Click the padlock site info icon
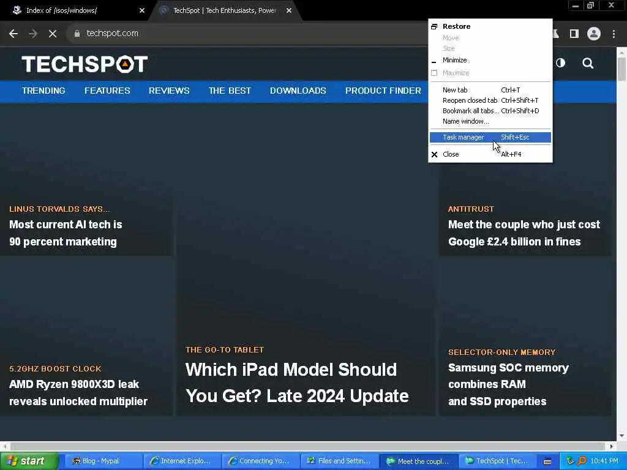The image size is (627, 470). (x=77, y=34)
